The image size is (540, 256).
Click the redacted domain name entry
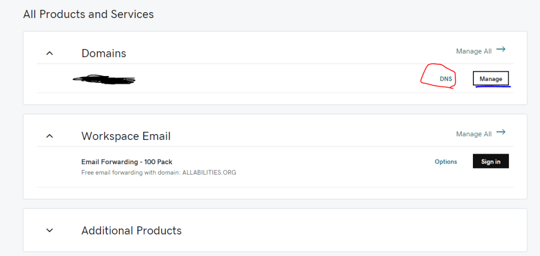pos(104,80)
